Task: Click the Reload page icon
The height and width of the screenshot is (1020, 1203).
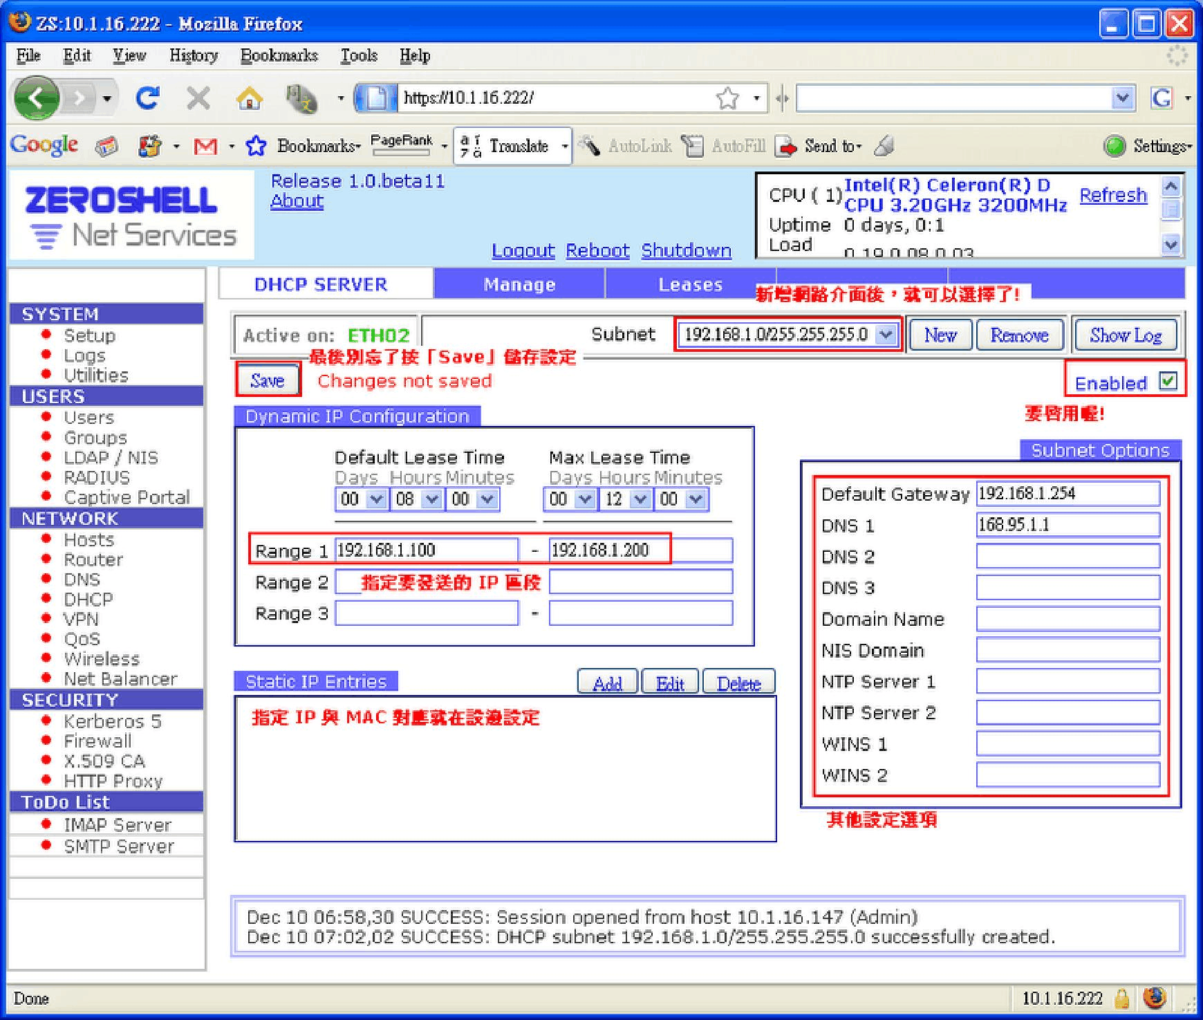Action: tap(147, 98)
